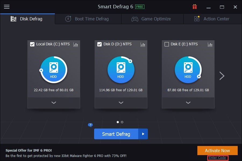Viewport: 242px width, 161px height.
Task: Open disk analysis chart for Local Disk (C:)
Action: (76, 45)
